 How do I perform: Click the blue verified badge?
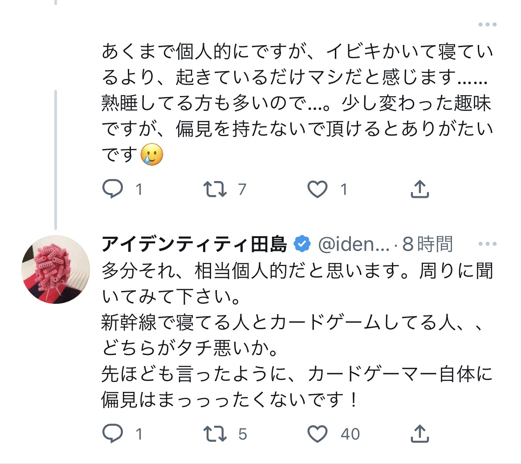coord(302,244)
